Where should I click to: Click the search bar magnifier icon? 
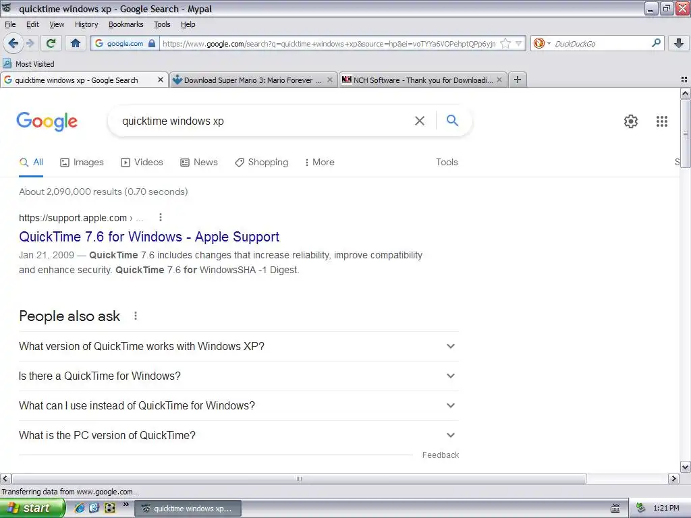pyautogui.click(x=656, y=43)
